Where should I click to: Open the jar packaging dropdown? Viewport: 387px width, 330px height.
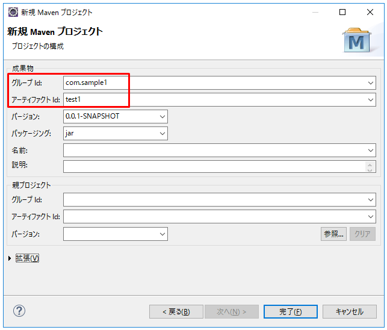coord(162,133)
